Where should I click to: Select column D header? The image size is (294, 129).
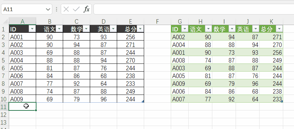click(103, 22)
